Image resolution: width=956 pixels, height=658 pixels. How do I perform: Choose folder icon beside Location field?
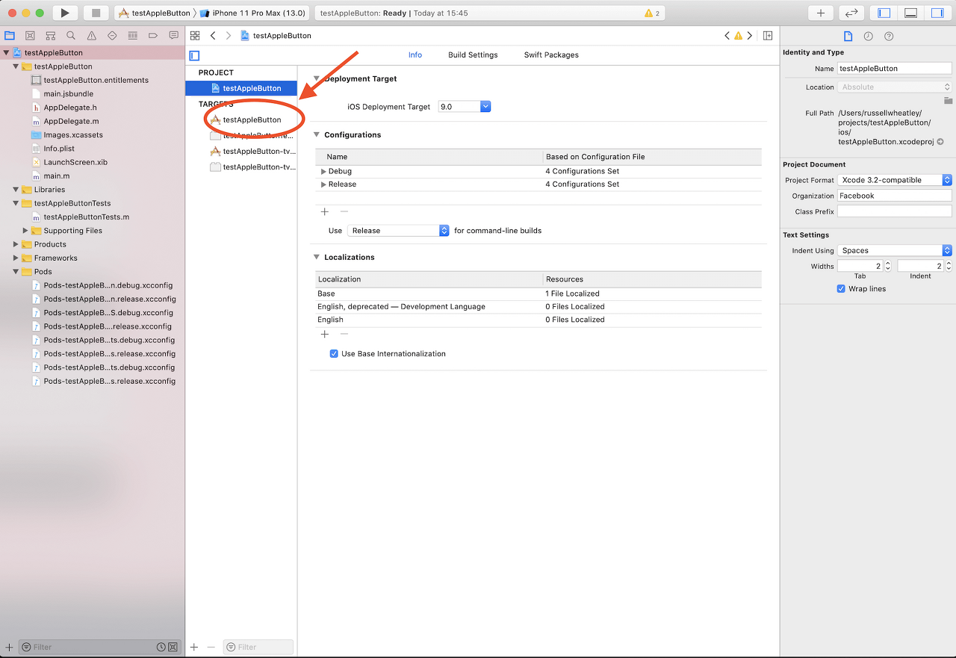[x=948, y=100]
